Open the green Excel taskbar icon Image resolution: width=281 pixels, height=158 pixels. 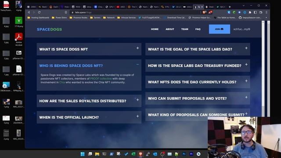tap(133, 154)
